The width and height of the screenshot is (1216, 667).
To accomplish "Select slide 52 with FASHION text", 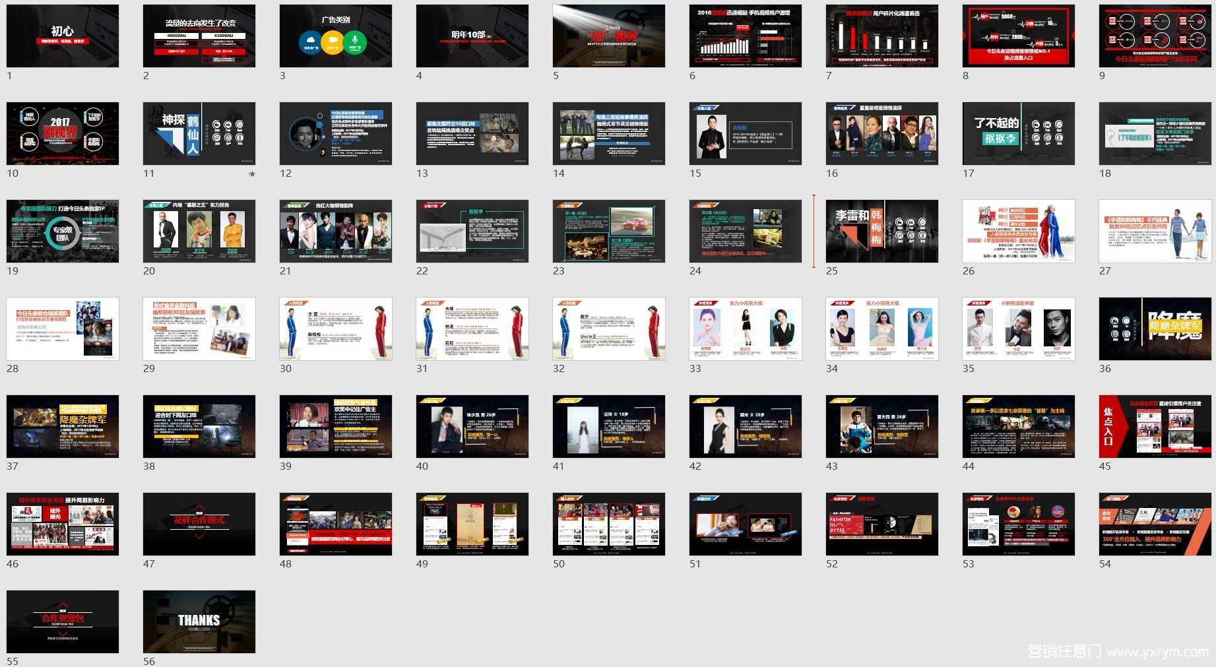I will tap(882, 524).
